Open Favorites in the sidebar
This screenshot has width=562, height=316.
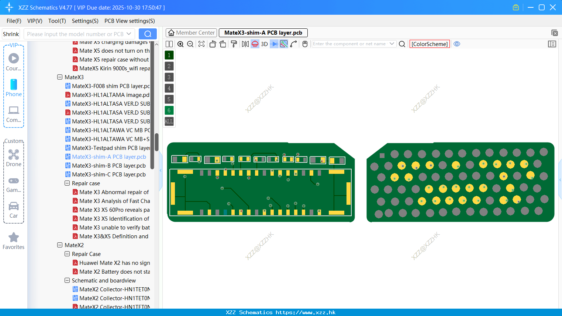14,241
